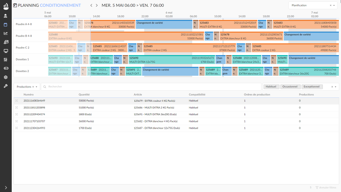Click the settings gear icon in sidebar
Viewport: 341px width, 192px height.
(x=5, y=77)
